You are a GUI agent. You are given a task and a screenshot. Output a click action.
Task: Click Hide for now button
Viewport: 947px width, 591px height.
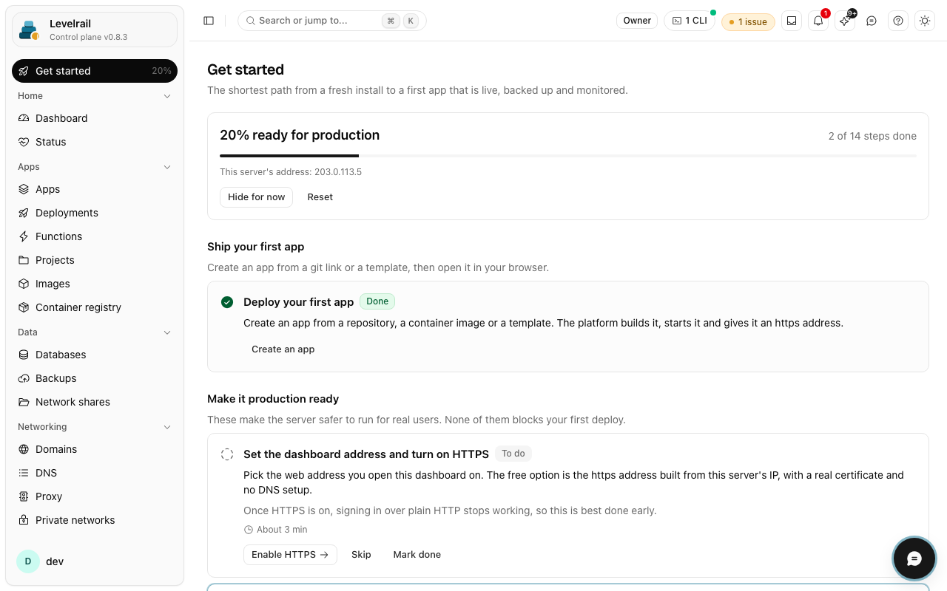256,197
